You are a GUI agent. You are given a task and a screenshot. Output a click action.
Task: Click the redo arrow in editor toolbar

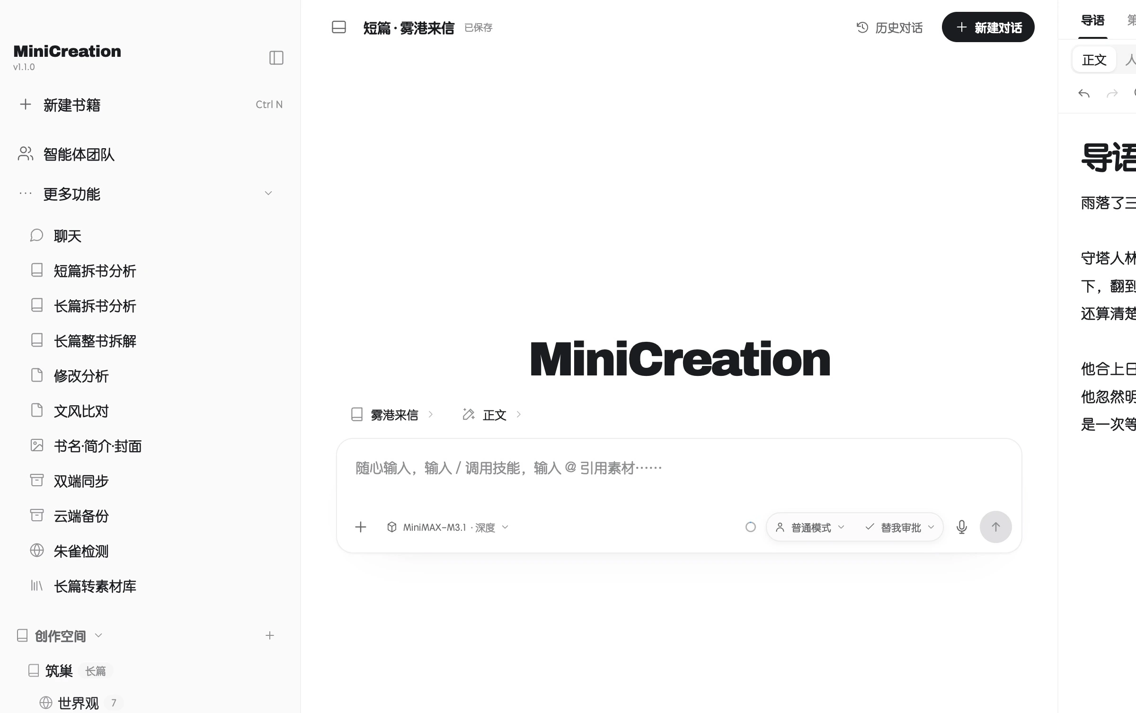1112,93
